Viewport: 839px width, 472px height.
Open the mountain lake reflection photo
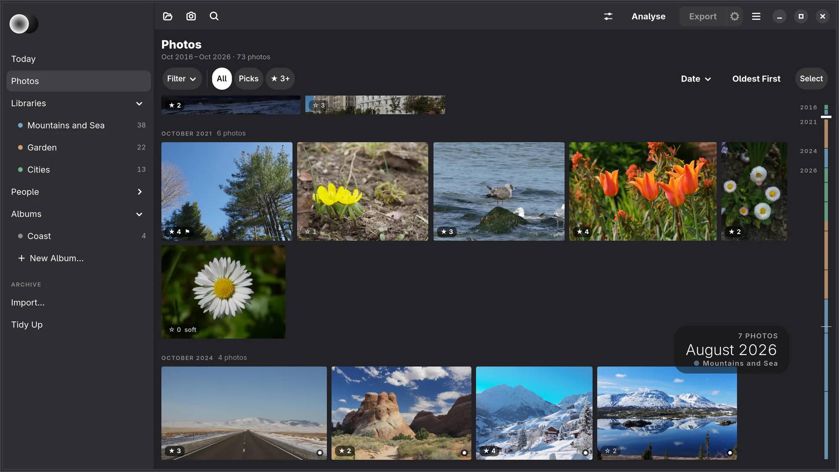(x=667, y=413)
